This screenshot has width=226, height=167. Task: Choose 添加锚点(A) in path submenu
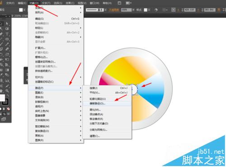(x=107, y=114)
